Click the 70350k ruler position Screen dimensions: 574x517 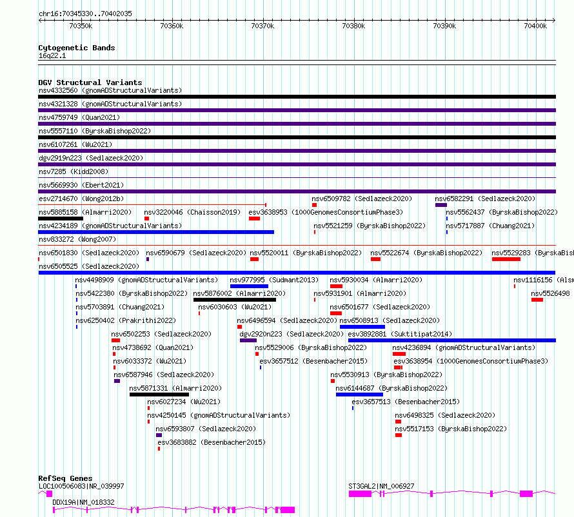click(81, 26)
